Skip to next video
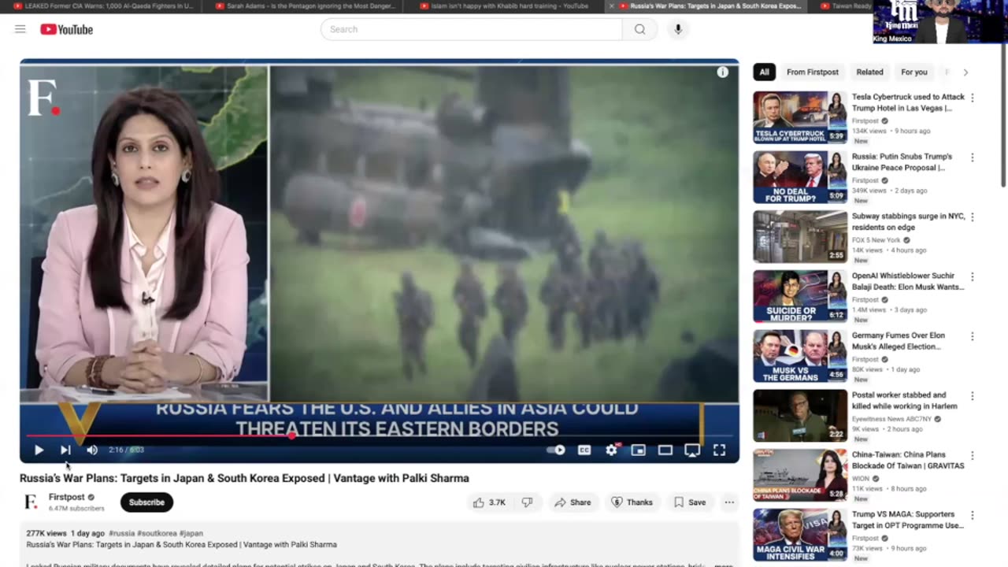The width and height of the screenshot is (1008, 567). [65, 450]
